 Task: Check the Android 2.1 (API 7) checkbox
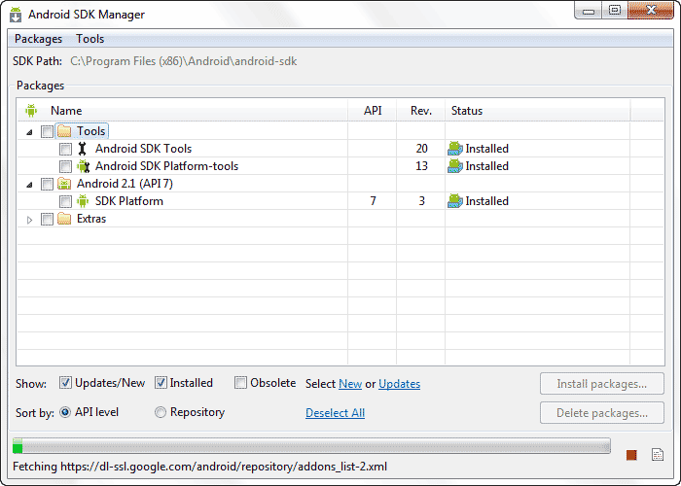(47, 184)
